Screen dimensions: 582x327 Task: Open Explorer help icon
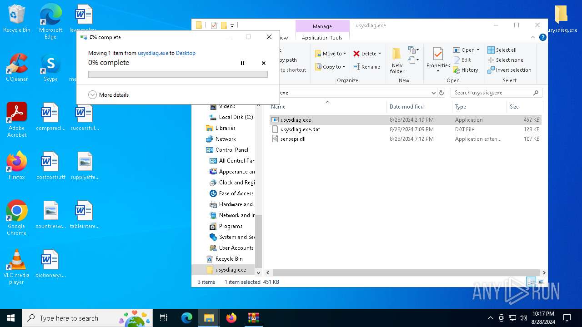542,37
